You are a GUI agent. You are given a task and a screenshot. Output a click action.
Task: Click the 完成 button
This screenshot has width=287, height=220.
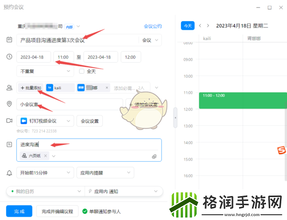pyautogui.click(x=19, y=211)
